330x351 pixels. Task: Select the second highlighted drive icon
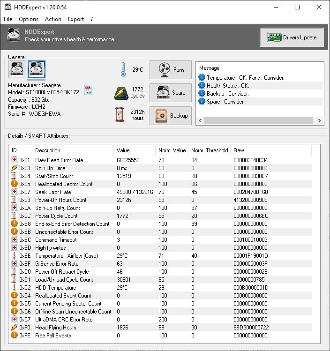[x=36, y=70]
